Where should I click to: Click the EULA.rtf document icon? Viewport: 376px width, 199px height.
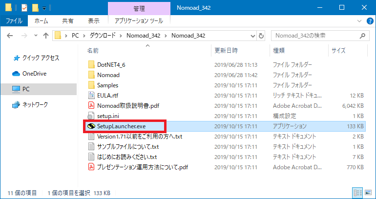click(x=91, y=95)
